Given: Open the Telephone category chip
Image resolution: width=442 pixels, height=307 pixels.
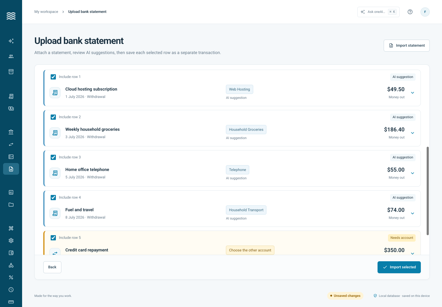Looking at the screenshot, I should tap(238, 170).
